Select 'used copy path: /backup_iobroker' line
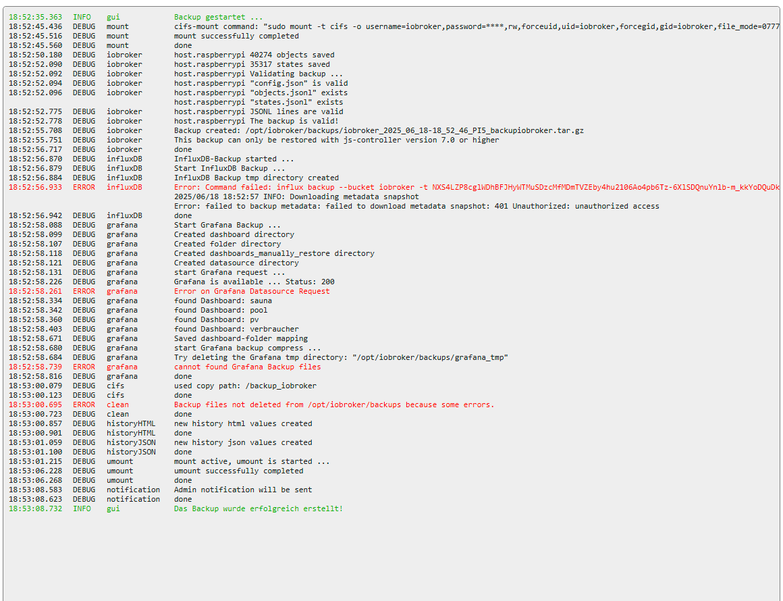Image resolution: width=783 pixels, height=601 pixels. click(245, 387)
